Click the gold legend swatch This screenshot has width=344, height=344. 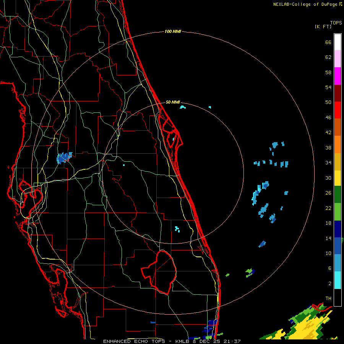(338, 162)
